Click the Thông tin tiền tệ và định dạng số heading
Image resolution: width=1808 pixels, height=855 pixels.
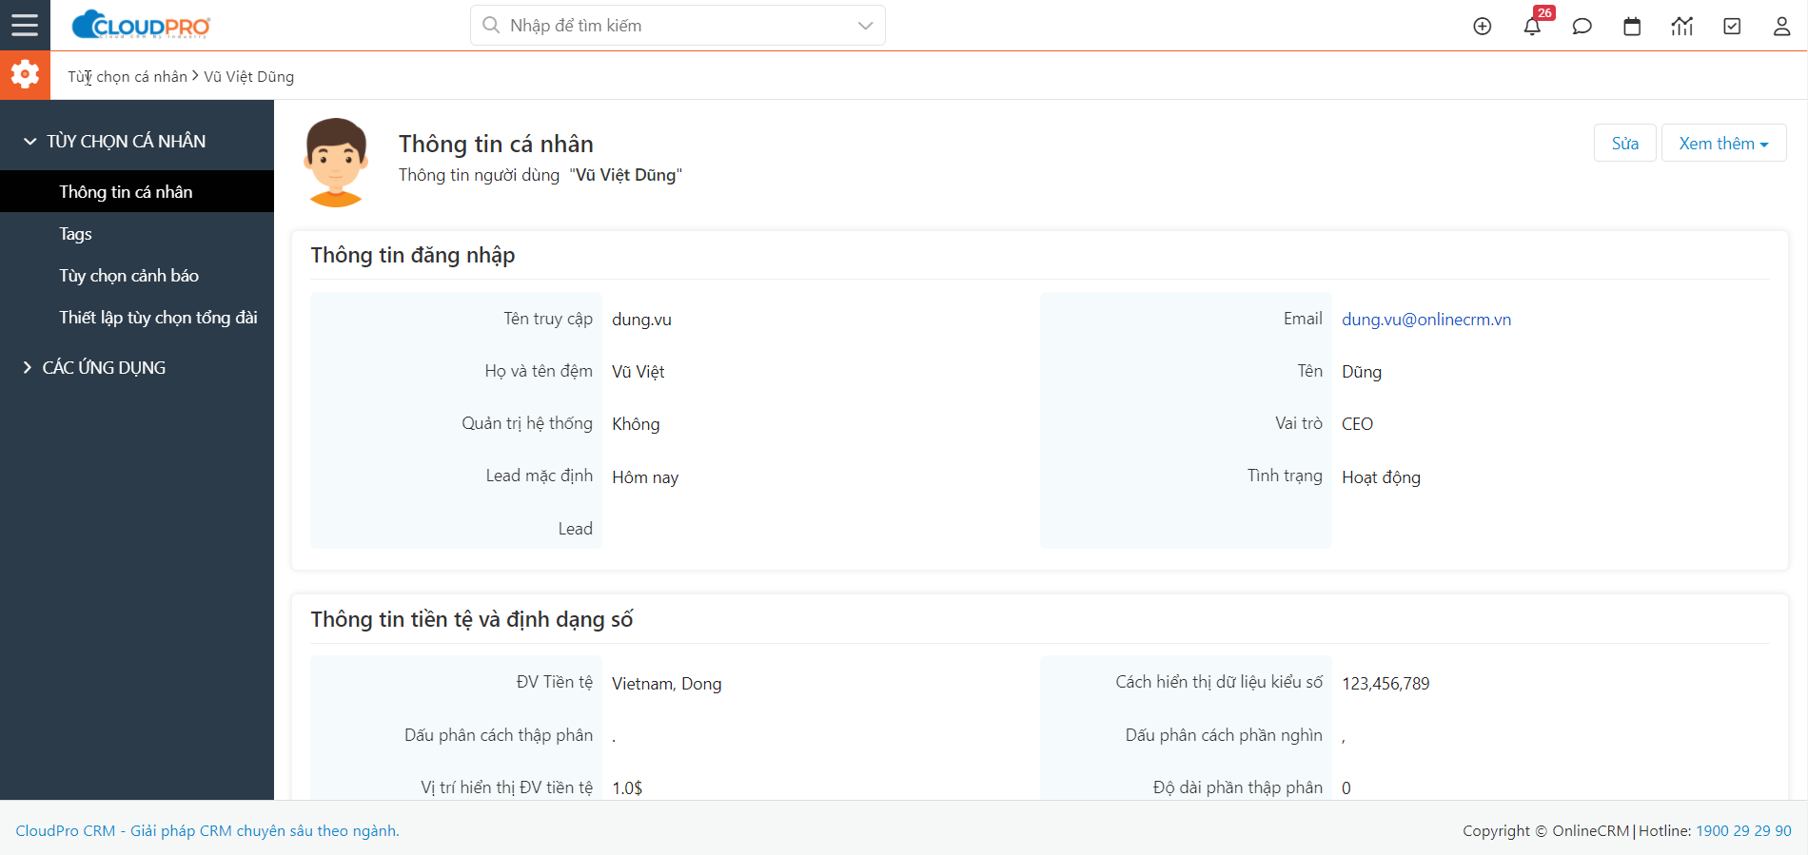[472, 619]
